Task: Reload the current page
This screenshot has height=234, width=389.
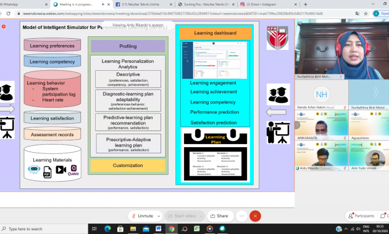Action: tap(8, 14)
